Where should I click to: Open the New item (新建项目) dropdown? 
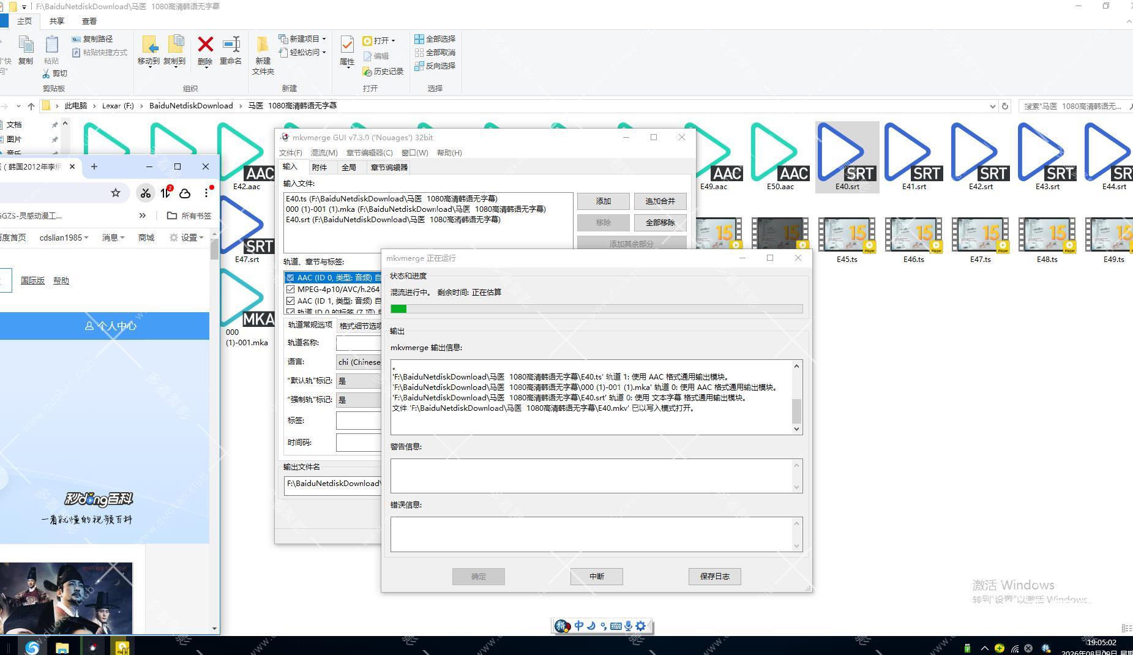[302, 39]
